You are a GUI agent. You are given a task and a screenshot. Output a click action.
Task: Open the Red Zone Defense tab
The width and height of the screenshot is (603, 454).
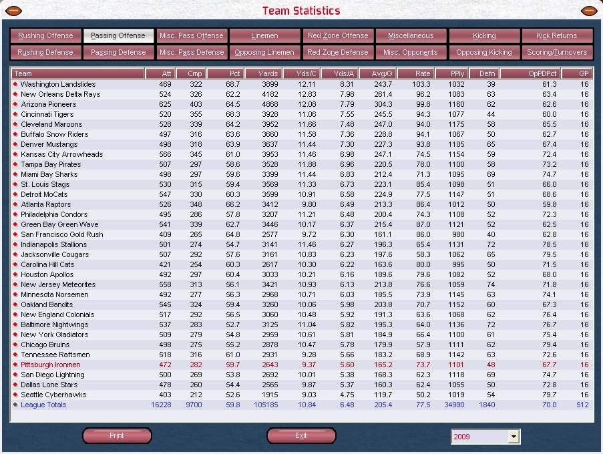pos(337,53)
